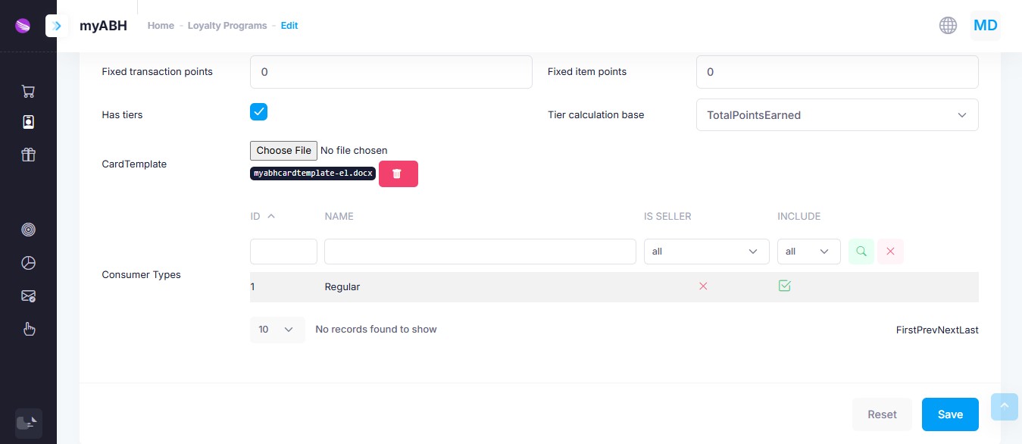Open the mail envelope sidebar icon
This screenshot has height=444, width=1022.
[x=28, y=296]
